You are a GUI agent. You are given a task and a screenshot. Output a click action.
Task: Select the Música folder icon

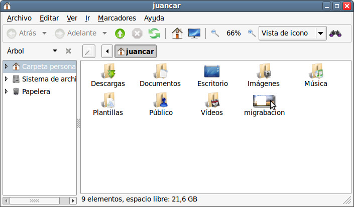(x=316, y=72)
